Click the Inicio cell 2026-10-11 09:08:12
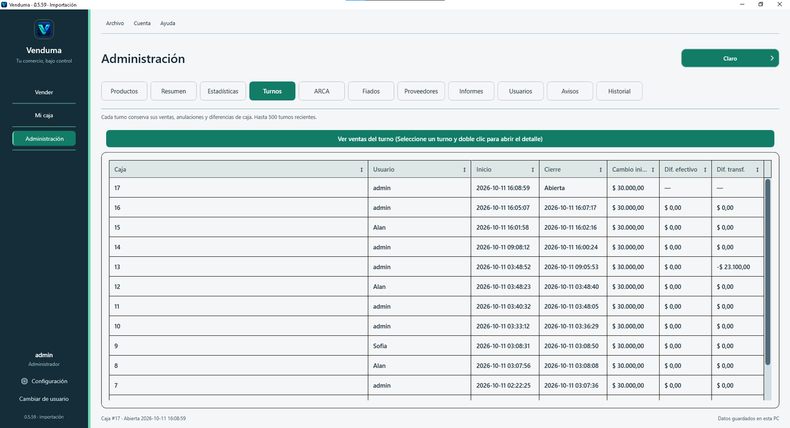This screenshot has height=428, width=790. point(505,247)
